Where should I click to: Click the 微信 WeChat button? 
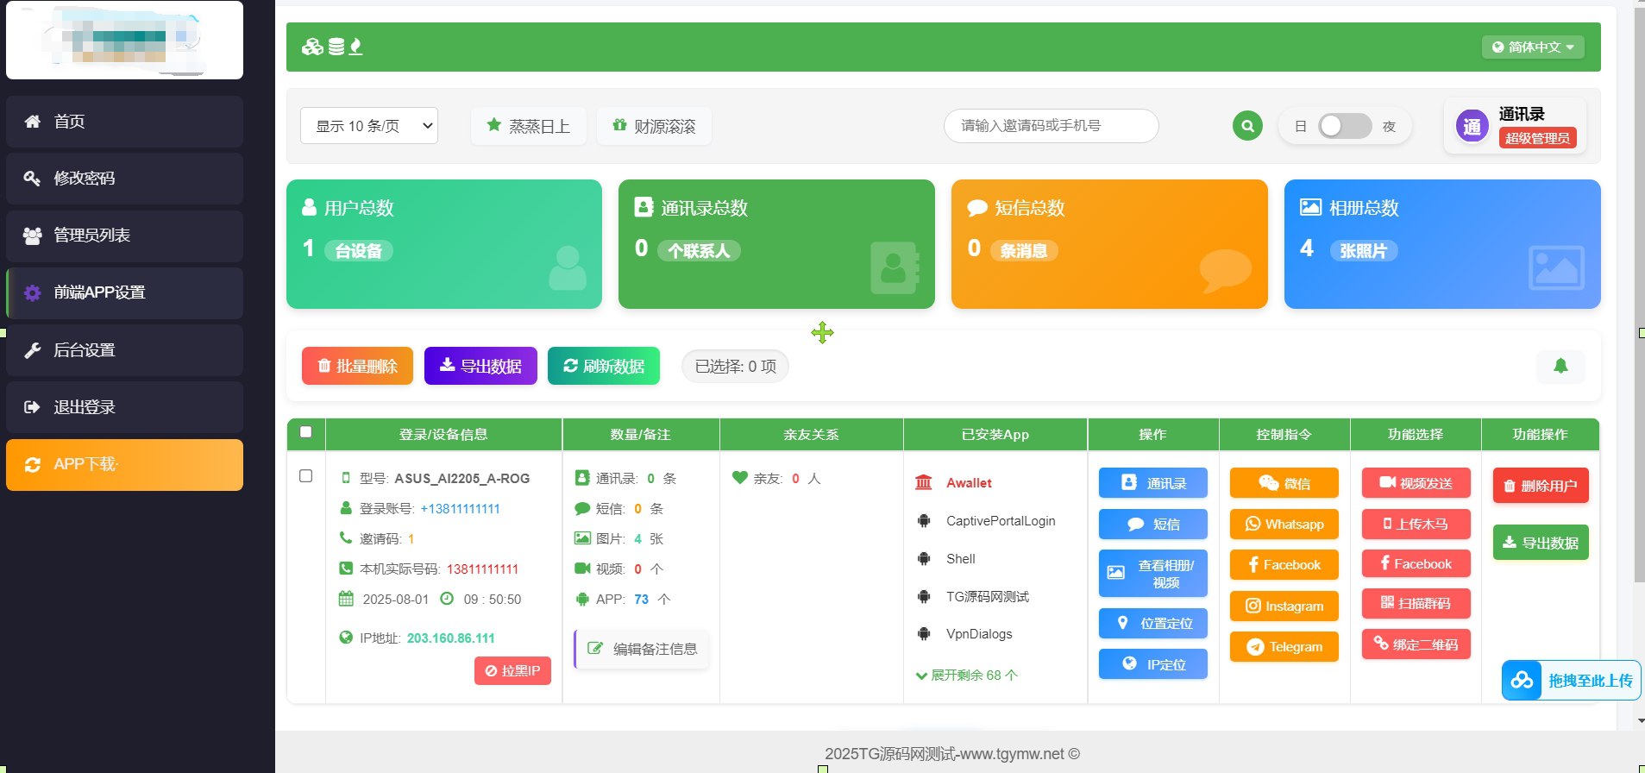click(x=1284, y=483)
